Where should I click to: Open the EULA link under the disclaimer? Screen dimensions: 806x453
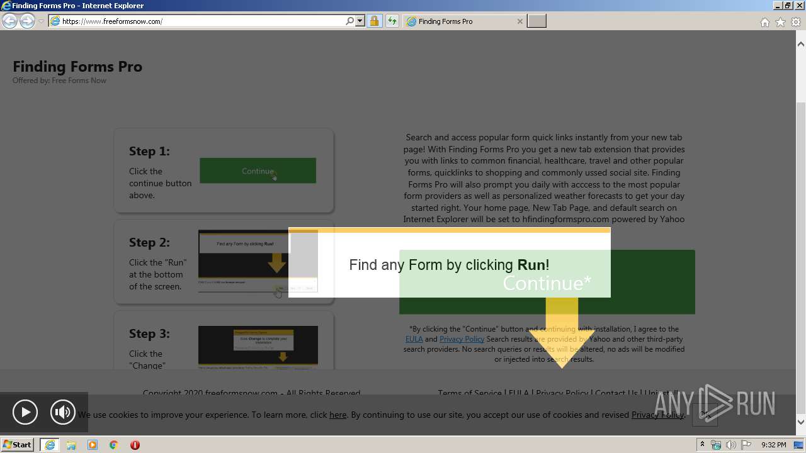(414, 339)
